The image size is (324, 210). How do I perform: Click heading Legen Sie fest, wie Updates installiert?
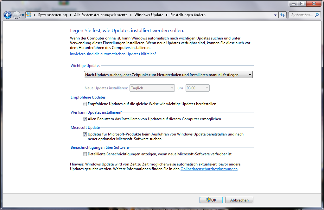coord(127,31)
